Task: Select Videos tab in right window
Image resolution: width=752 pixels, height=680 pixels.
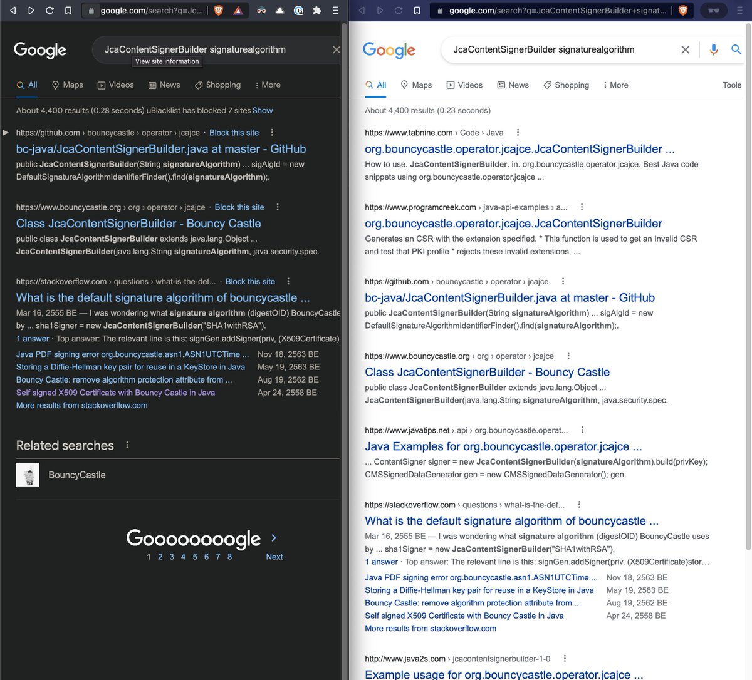Action: pos(464,85)
